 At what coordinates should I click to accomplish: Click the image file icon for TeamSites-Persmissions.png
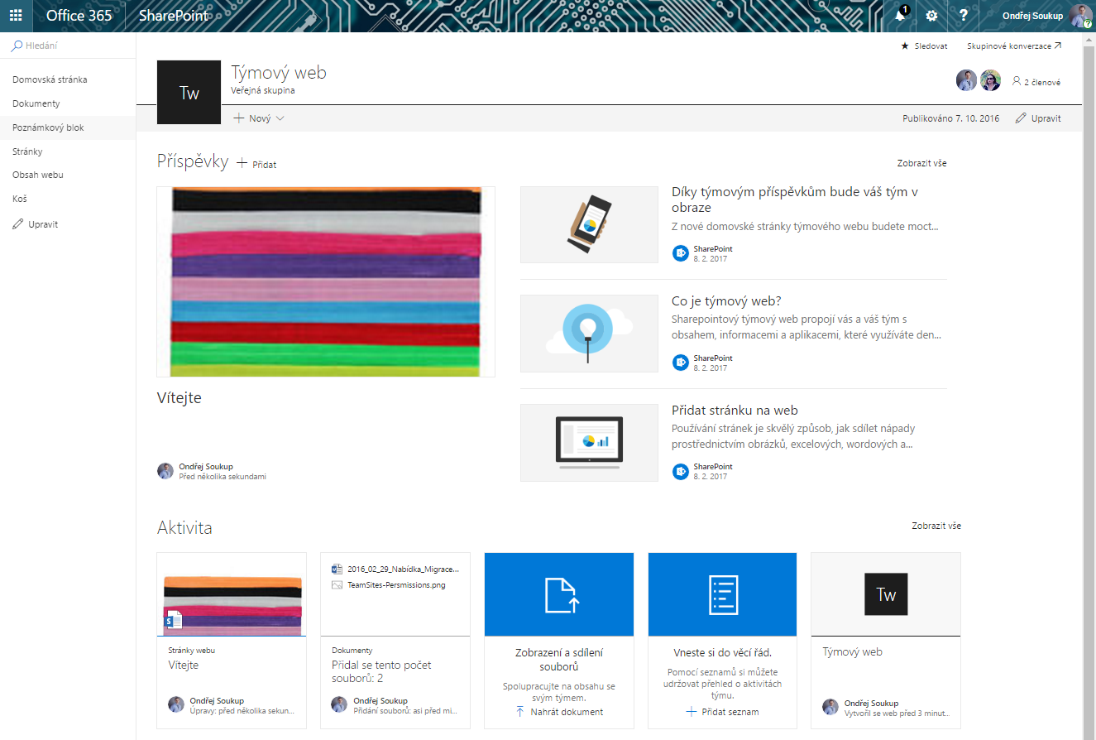pyautogui.click(x=337, y=584)
